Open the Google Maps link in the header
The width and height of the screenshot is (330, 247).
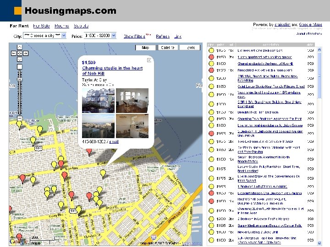tap(310, 25)
